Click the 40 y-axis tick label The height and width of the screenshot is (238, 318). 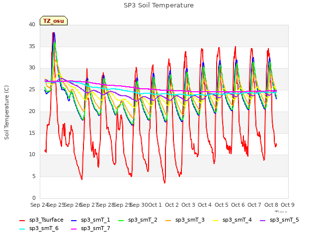(x=32, y=25)
